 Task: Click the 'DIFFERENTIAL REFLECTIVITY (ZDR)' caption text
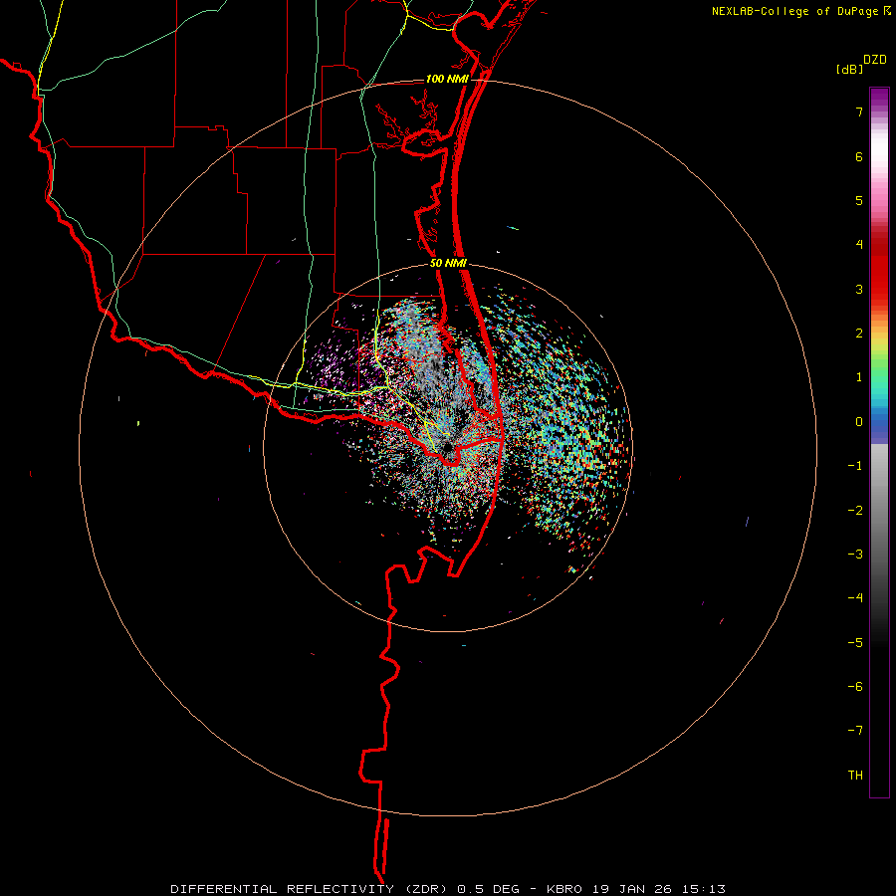point(312,889)
